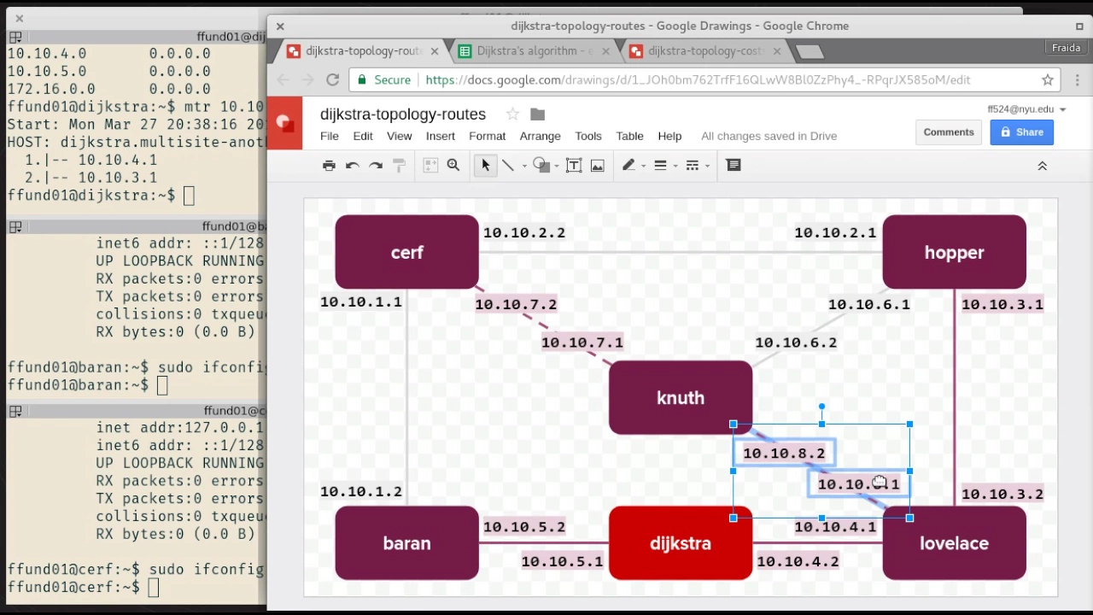Click the zoom-to-fit icon
Screen dimensions: 1093x615
[x=430, y=166]
